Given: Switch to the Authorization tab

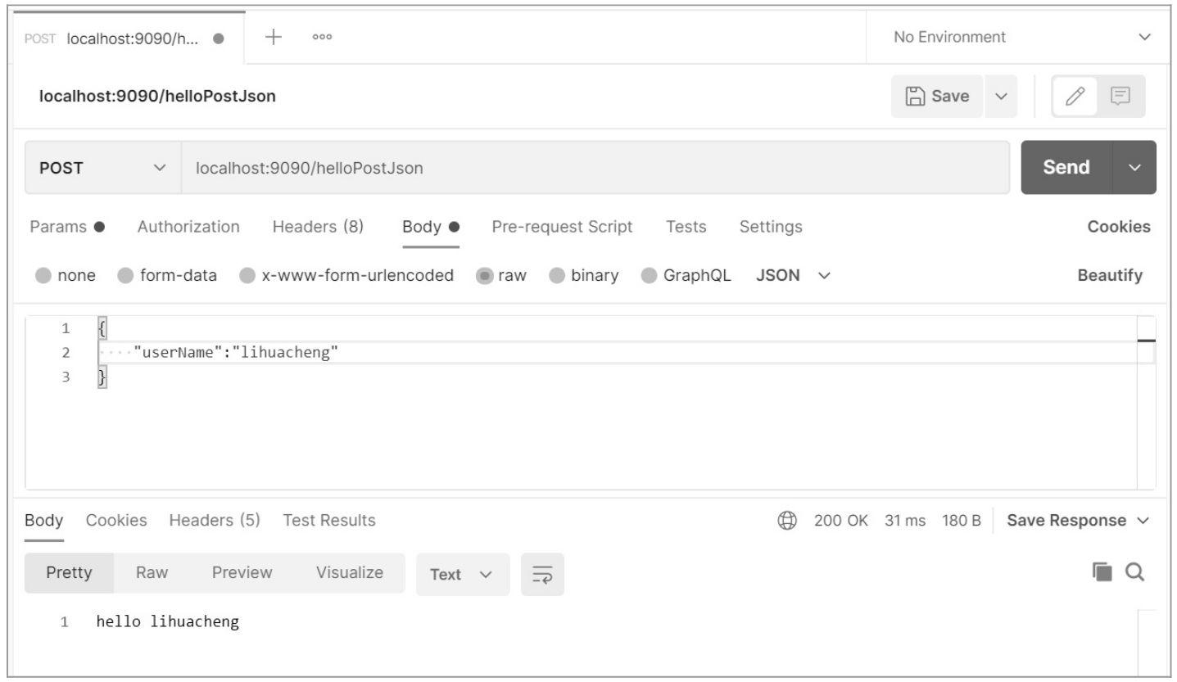Looking at the screenshot, I should pos(188,226).
